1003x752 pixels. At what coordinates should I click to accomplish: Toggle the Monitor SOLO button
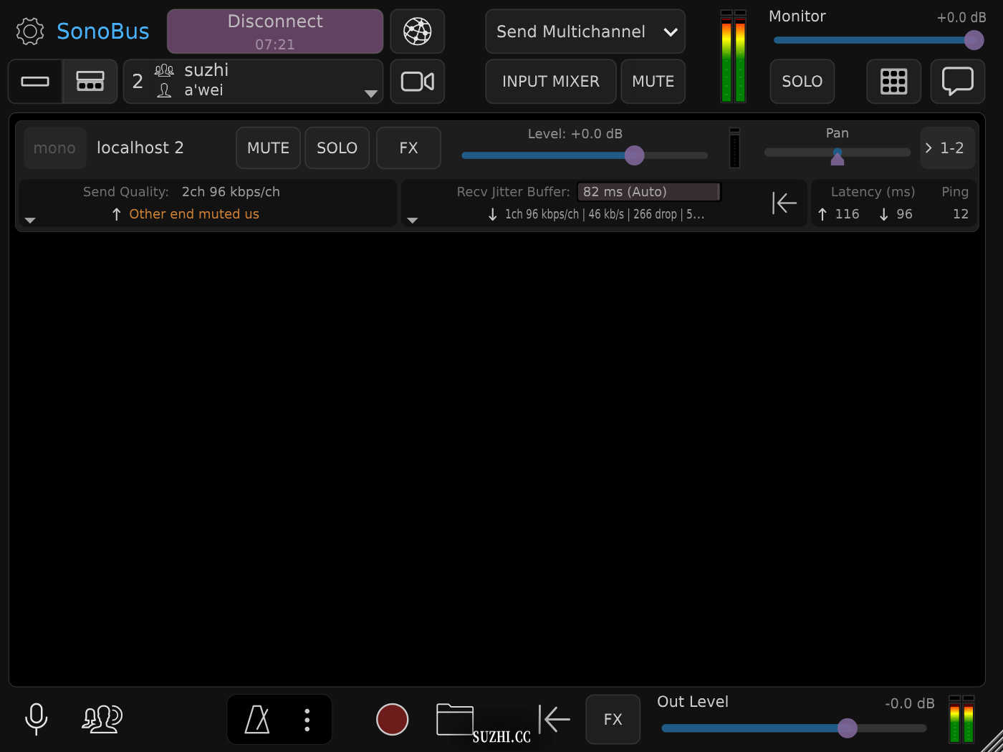(x=802, y=82)
